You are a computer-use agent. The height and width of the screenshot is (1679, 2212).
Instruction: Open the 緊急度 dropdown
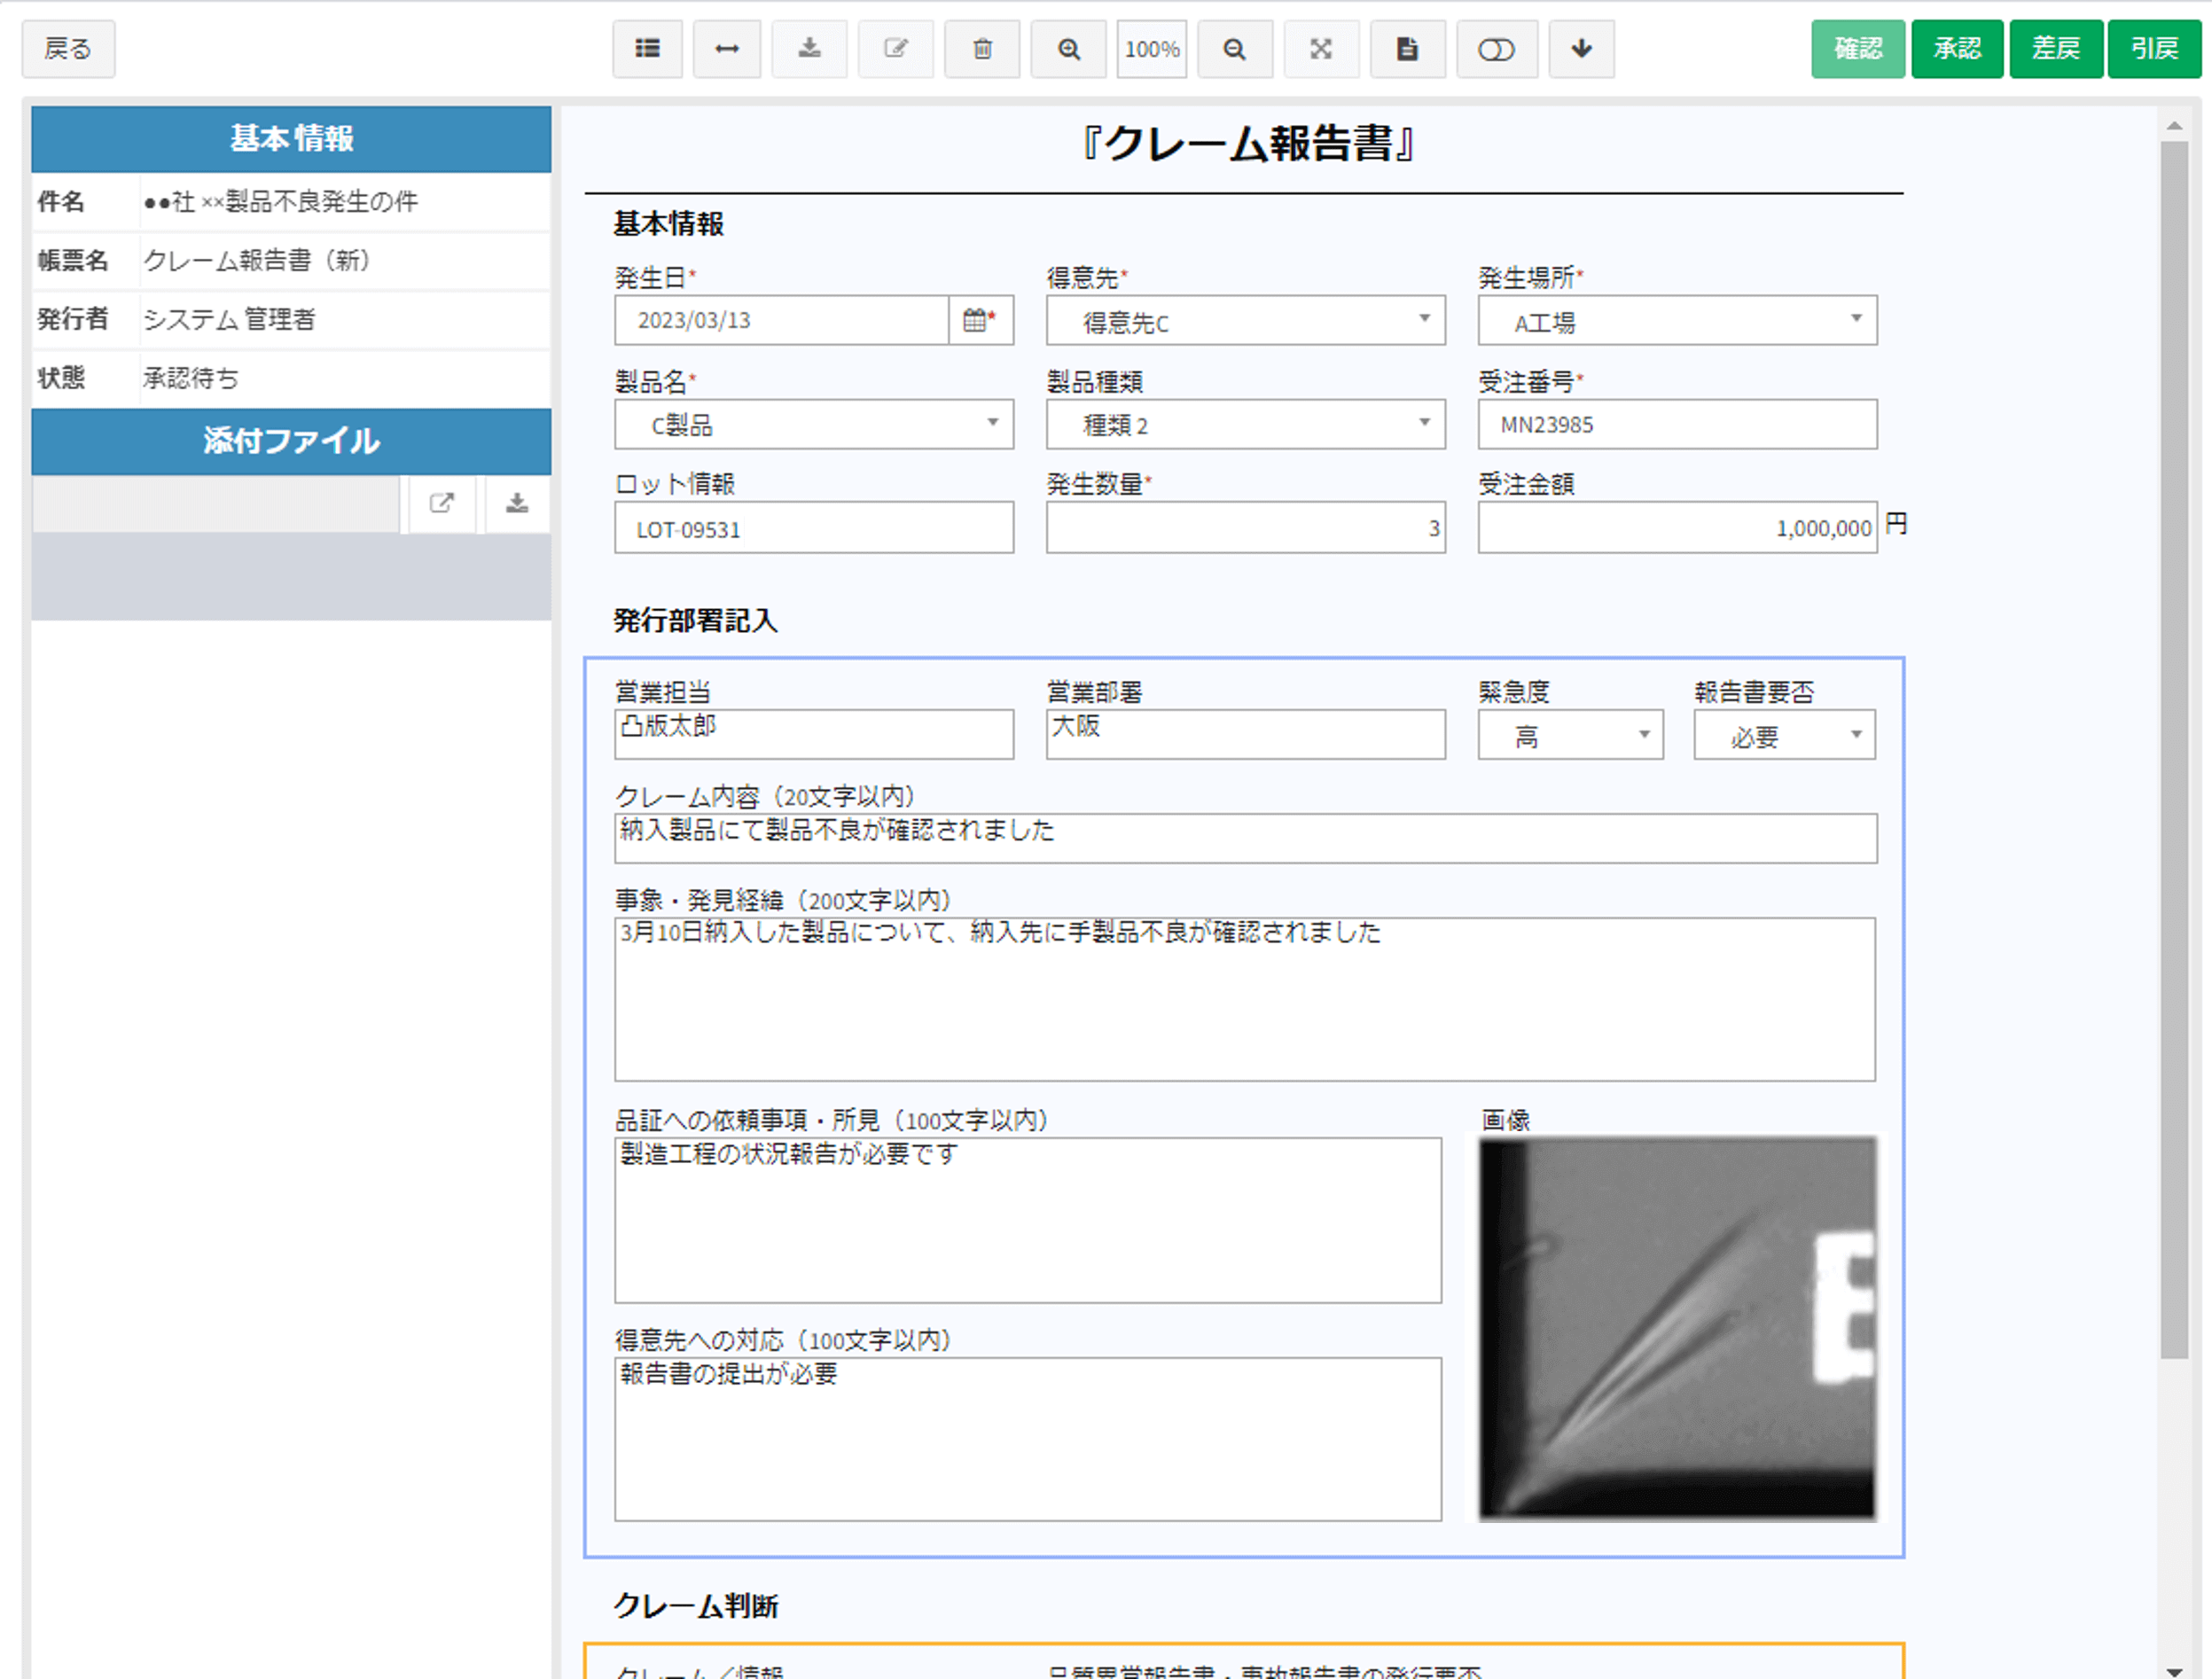coord(1570,736)
